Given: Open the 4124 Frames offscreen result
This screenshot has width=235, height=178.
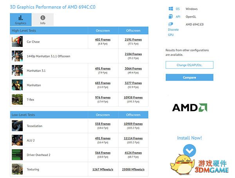Looking at the screenshot, I should [133, 153].
